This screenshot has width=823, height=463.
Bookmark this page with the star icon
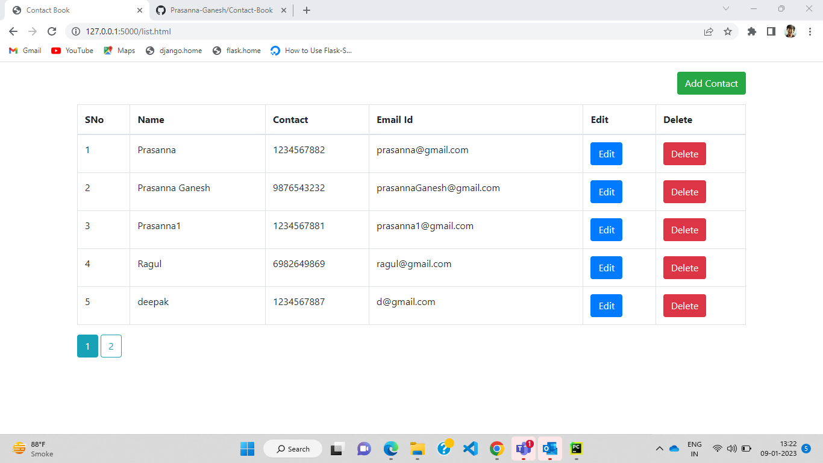tap(728, 31)
